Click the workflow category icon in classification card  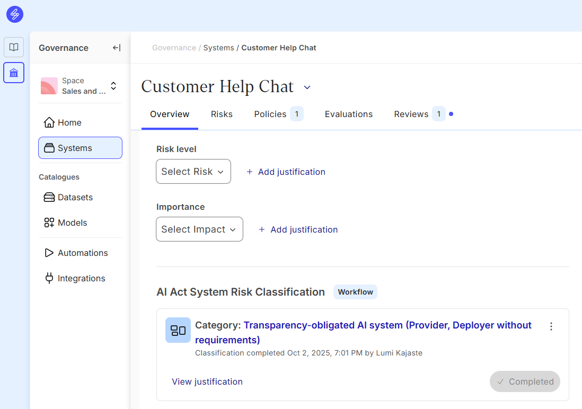tap(178, 330)
